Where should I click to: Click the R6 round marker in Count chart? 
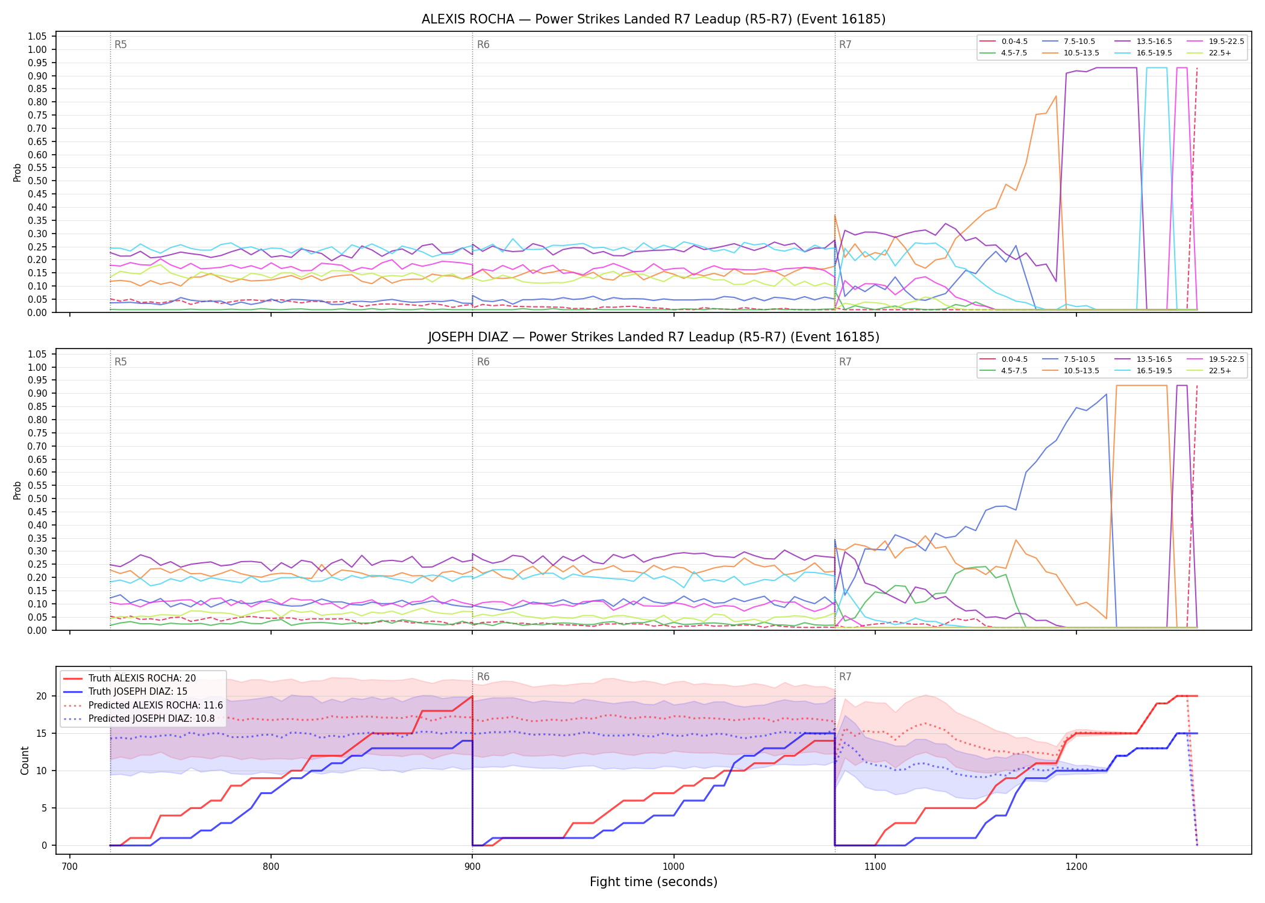tap(483, 677)
